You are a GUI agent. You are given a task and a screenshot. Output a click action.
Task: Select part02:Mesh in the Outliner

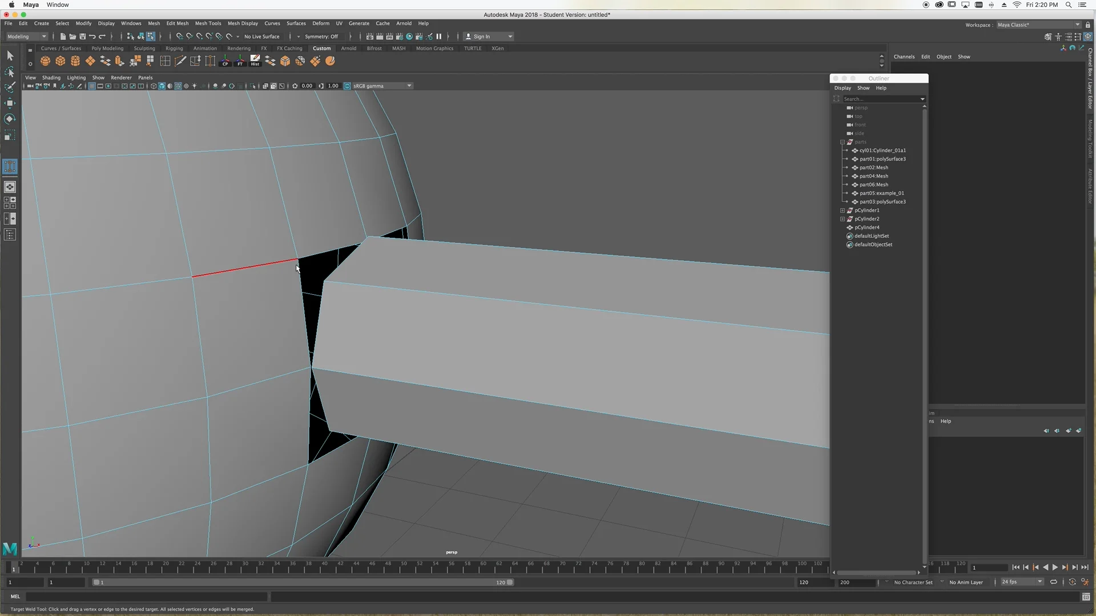[873, 168]
